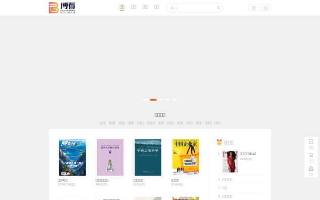This screenshot has height=200, width=320.
Task: Click the first outlined button beside the search box
Action: (253, 8)
